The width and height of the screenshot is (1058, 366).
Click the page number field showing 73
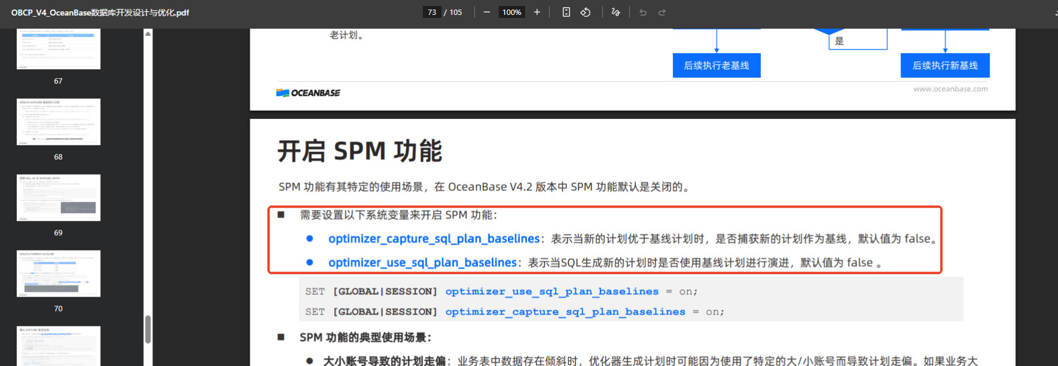tap(432, 13)
